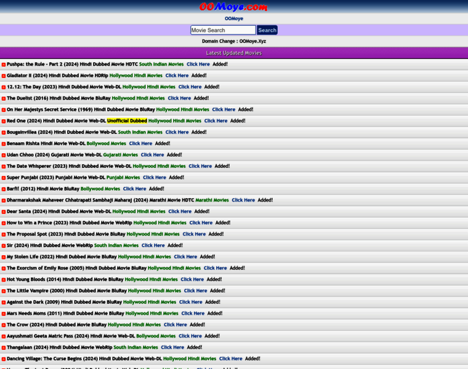Click the red bullet icon beside Dear Santa
The width and height of the screenshot is (468, 369).
tap(4, 212)
